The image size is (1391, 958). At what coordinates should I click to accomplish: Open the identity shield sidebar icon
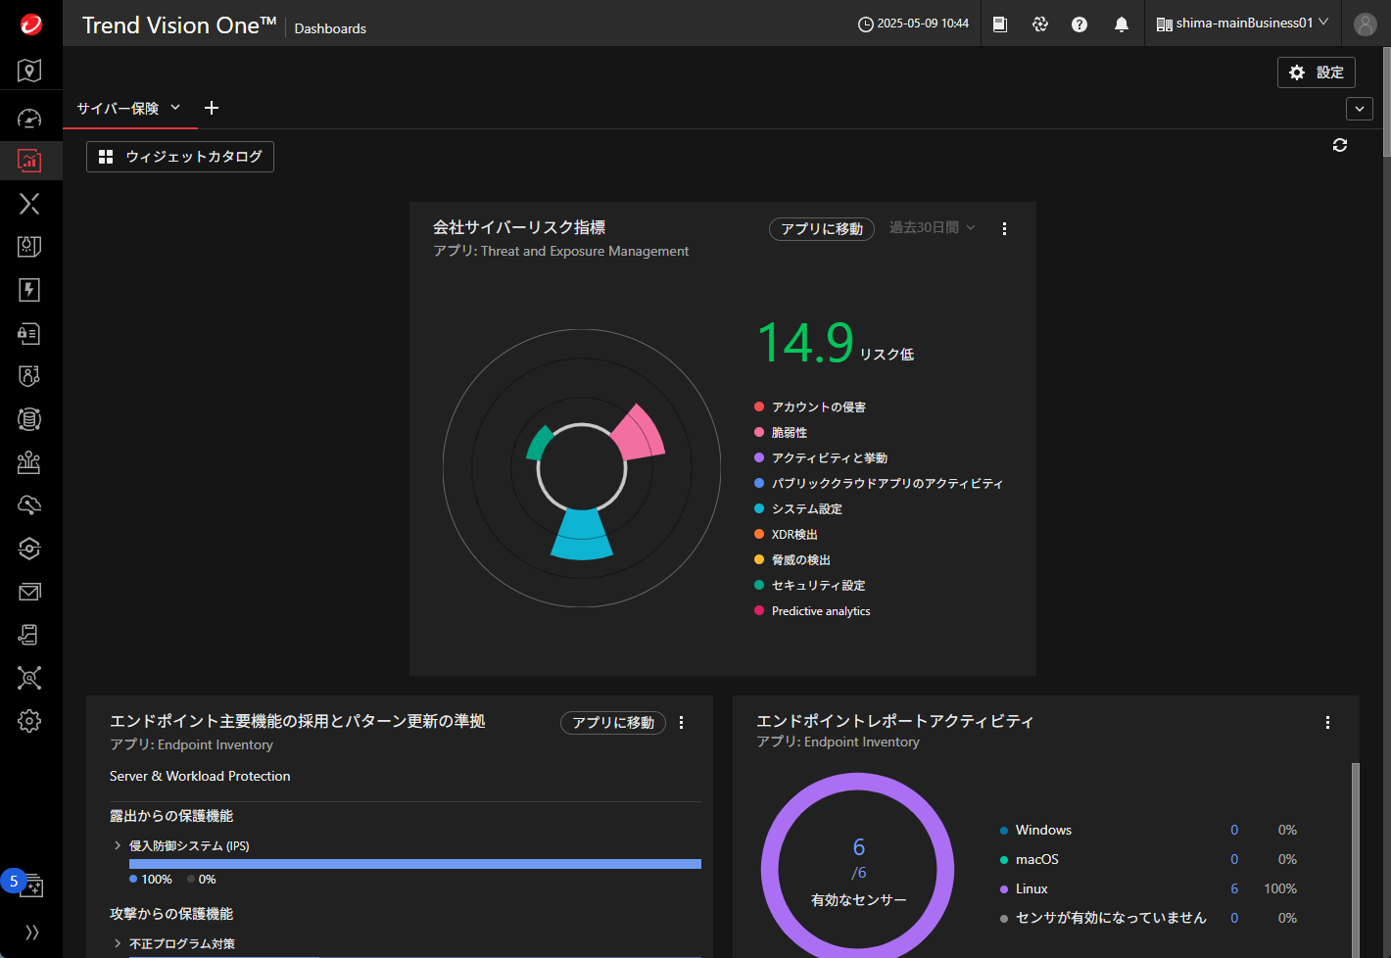tap(29, 376)
